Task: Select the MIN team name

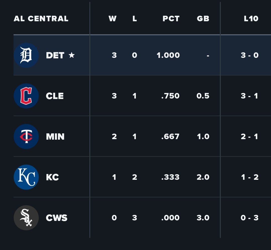Action: [55, 137]
